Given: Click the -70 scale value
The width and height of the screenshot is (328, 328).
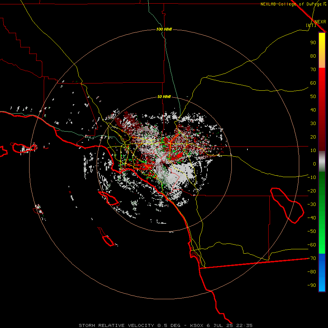Looking at the screenshot, I should [x=312, y=258].
